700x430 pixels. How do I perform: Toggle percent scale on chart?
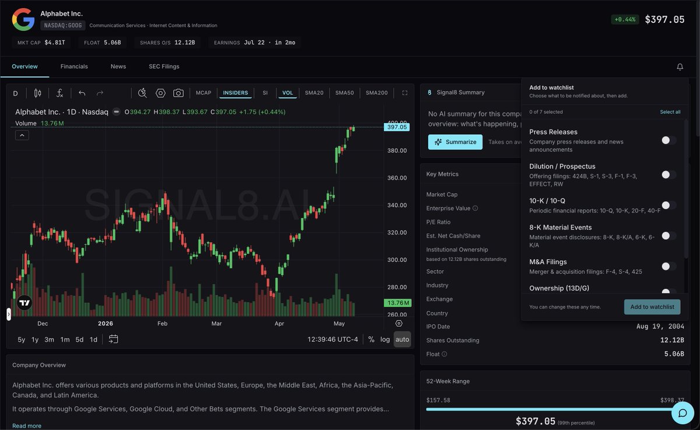click(x=371, y=339)
